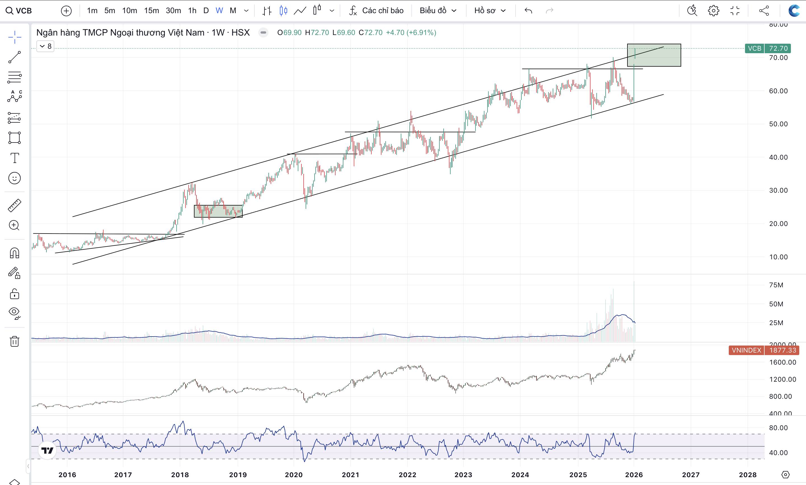Switch to the D daily timeframe
The width and height of the screenshot is (806, 485).
206,11
